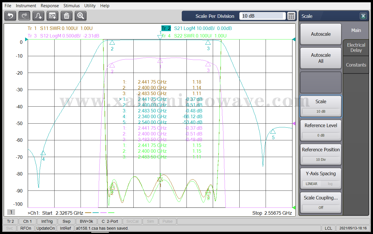The height and width of the screenshot is (234, 373).
Task: Click the magnifier zoom icon
Action: coord(81,16)
